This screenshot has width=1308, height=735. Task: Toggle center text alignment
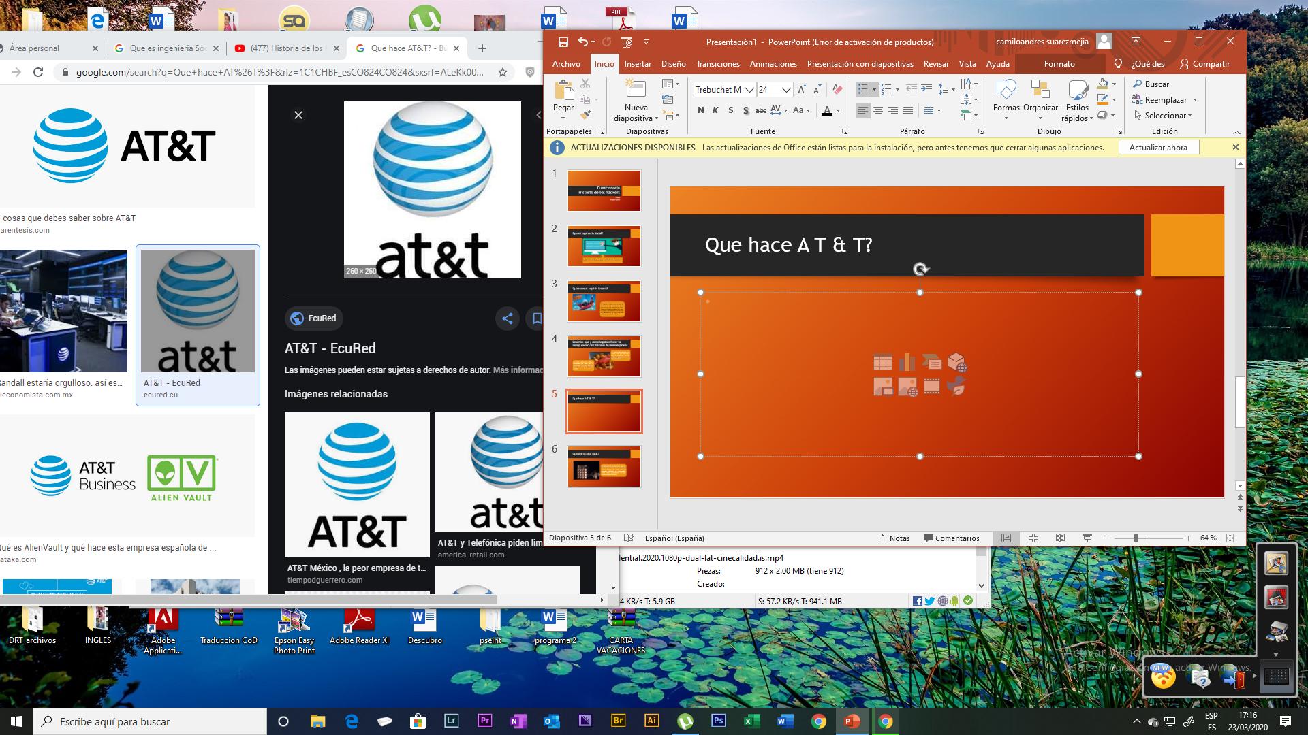coord(877,110)
